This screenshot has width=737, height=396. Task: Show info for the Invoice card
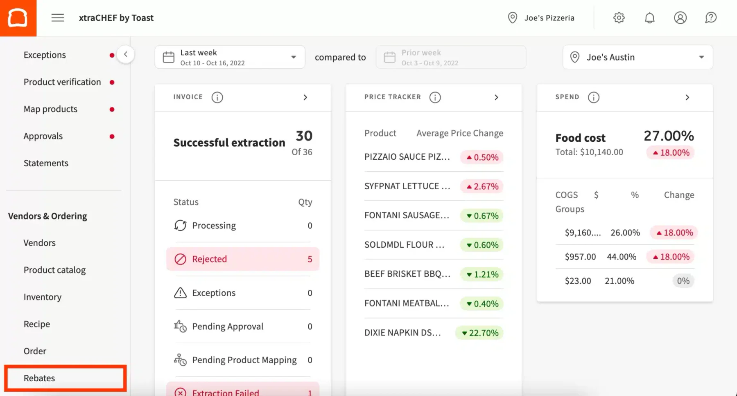[217, 97]
